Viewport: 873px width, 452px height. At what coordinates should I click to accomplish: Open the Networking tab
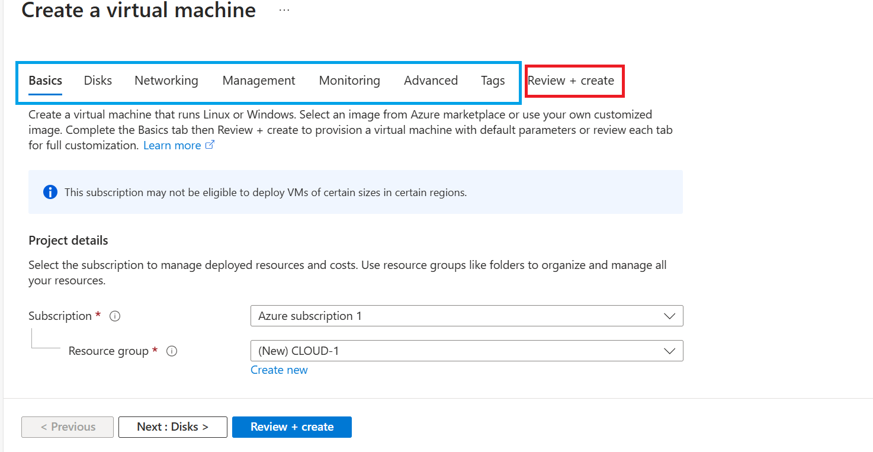[x=166, y=81]
